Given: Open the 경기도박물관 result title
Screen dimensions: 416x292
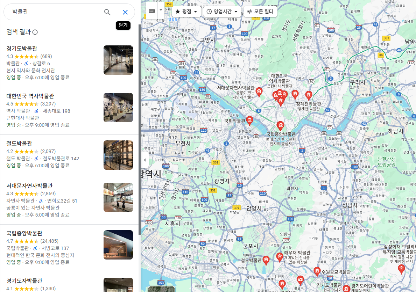Looking at the screenshot, I should (x=22, y=49).
